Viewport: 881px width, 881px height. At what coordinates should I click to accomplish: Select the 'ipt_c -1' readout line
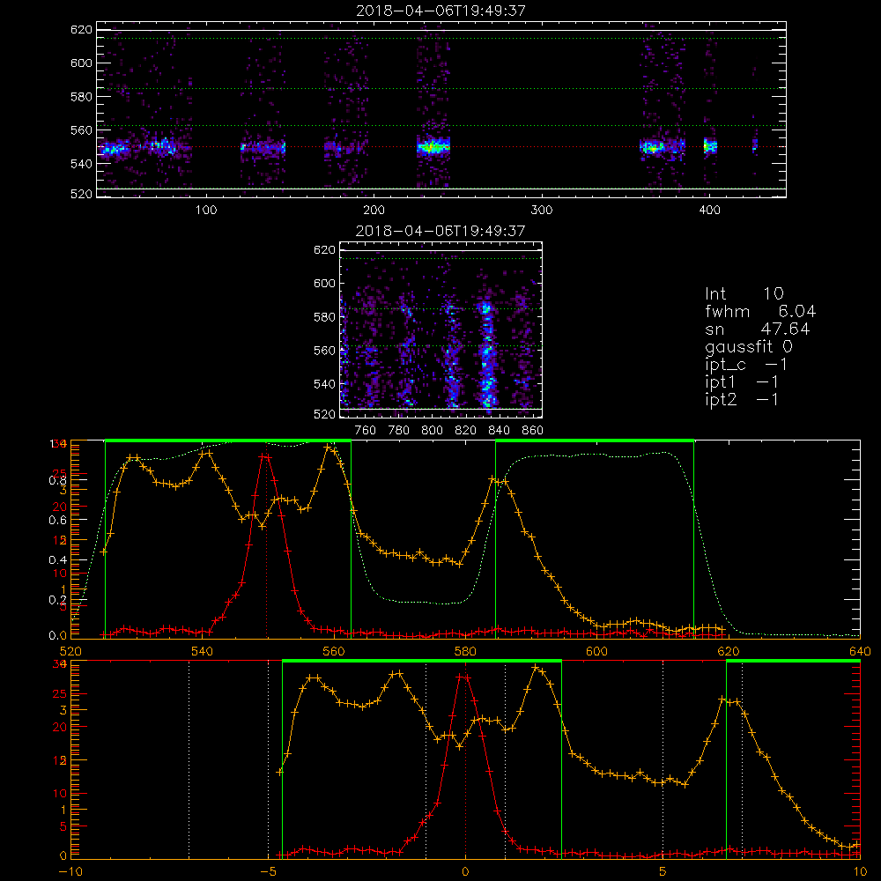746,365
